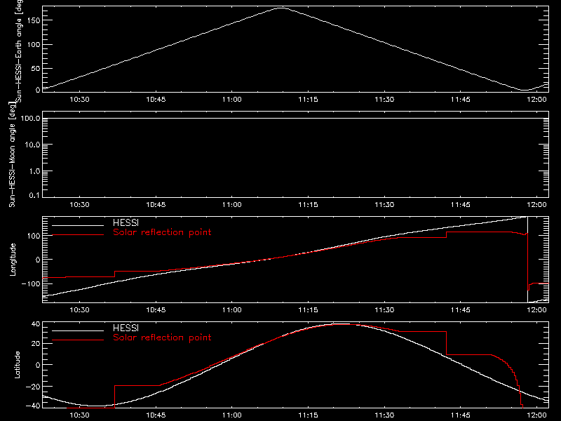This screenshot has width=561, height=421.
Task: Click 10:30 label under Earth angle plot
Action: [79, 100]
